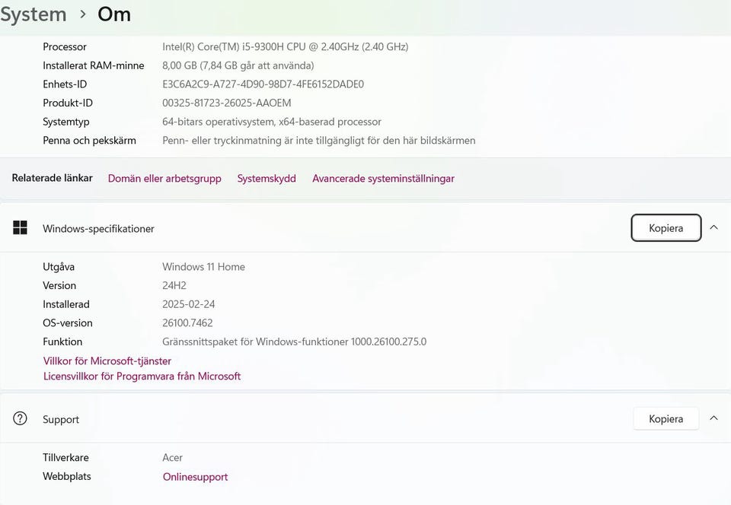Click the question mark Support icon
The width and height of the screenshot is (731, 505).
coord(20,418)
